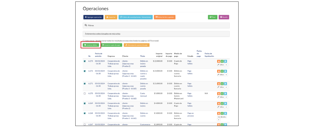The image size is (329, 130).
Task: Click the WhatsApp icon in row 6.268
Action: coord(222,113)
